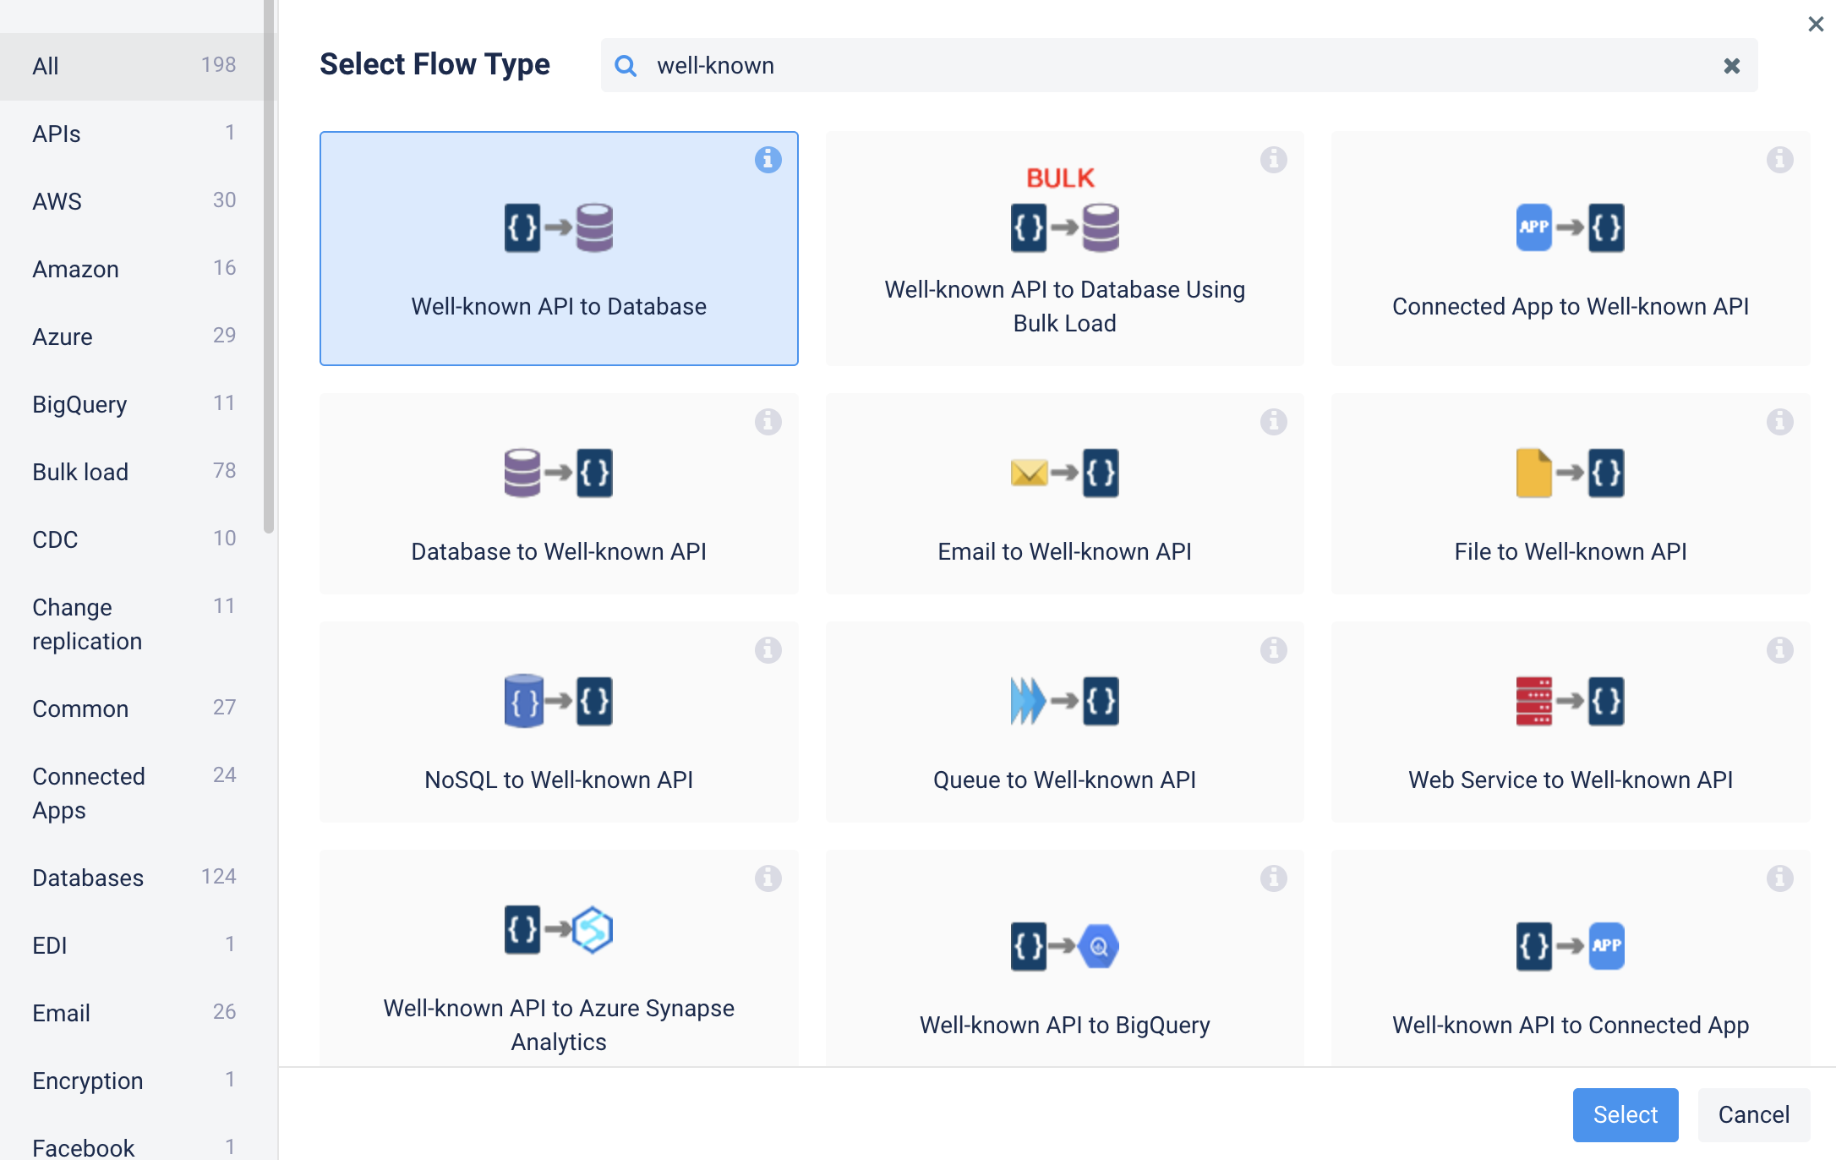The width and height of the screenshot is (1836, 1160).
Task: Click the Well-known API to Database label
Action: coord(559,306)
